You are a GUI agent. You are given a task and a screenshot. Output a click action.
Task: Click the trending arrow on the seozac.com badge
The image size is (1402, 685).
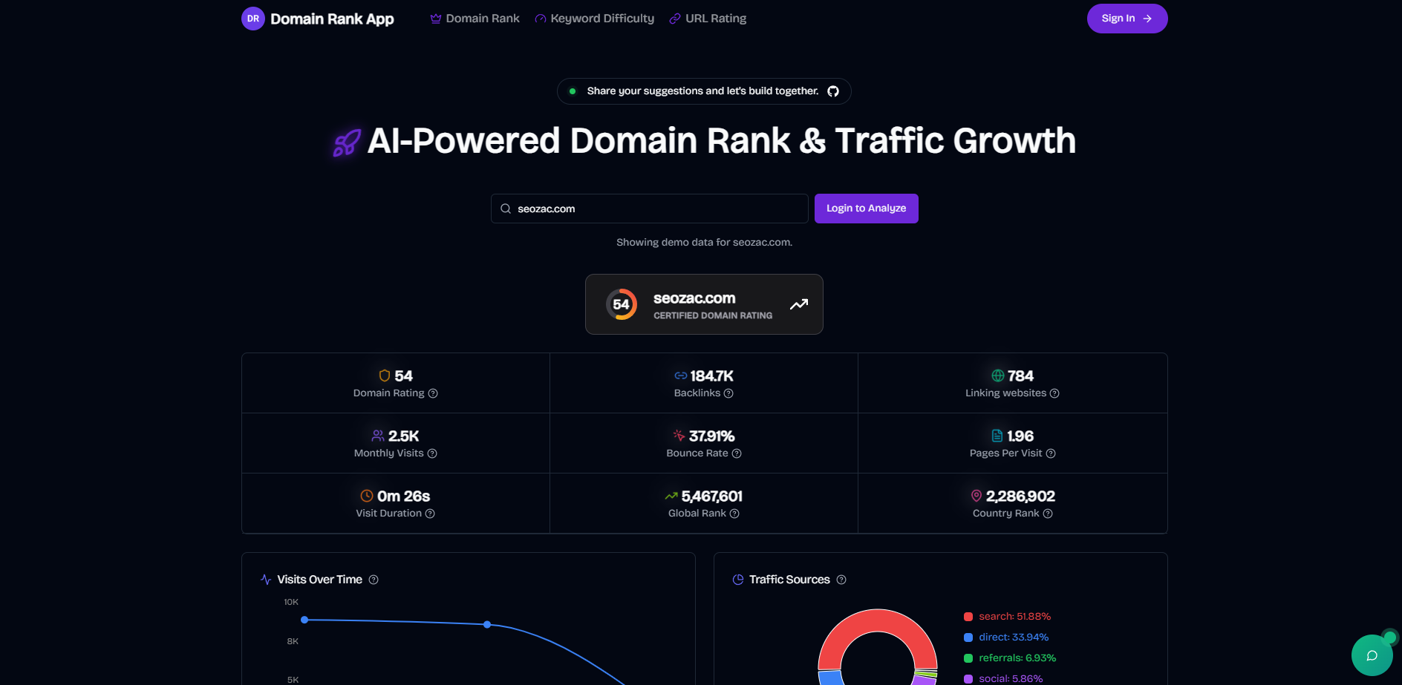798,304
